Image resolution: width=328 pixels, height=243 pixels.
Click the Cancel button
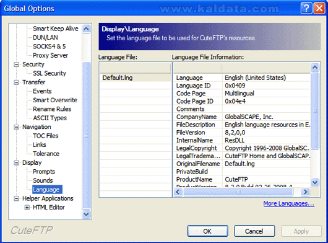[x=254, y=231]
